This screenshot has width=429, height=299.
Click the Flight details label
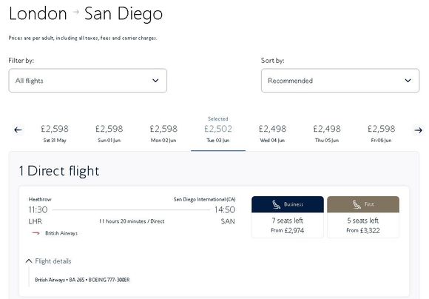[53, 261]
